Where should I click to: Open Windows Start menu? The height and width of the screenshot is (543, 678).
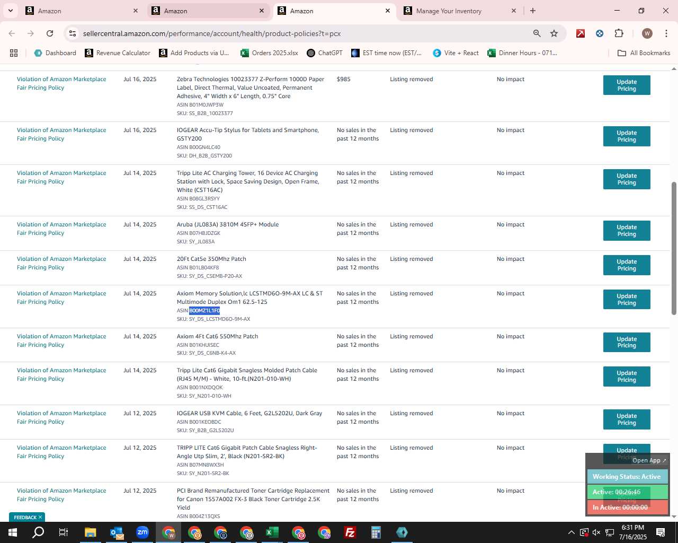click(x=12, y=532)
